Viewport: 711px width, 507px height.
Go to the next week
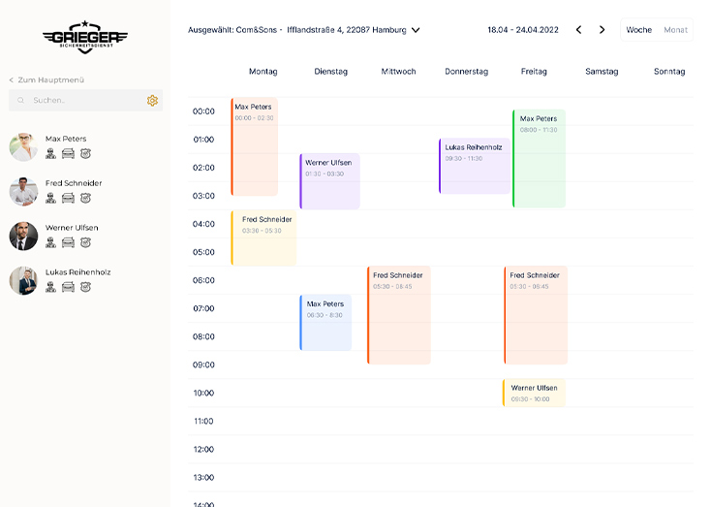(x=602, y=30)
